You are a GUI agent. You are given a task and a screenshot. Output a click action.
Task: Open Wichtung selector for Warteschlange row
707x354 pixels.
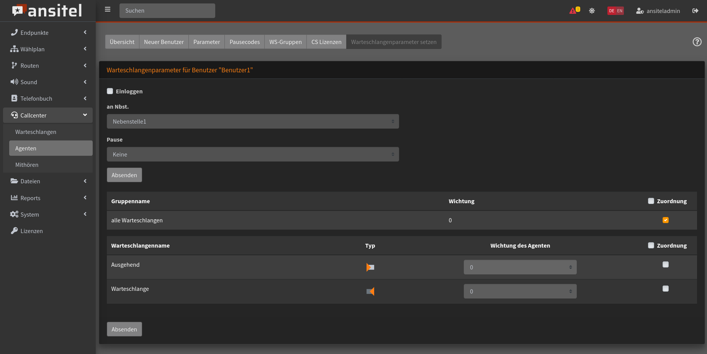[520, 291]
